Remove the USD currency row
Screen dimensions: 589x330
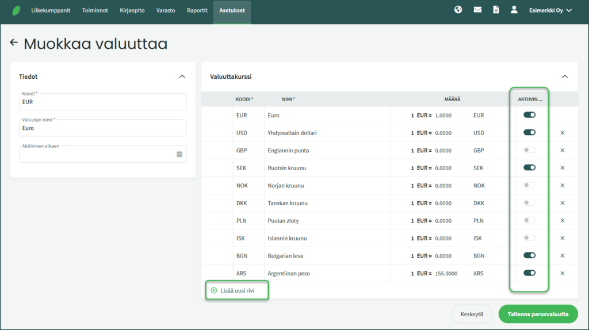[563, 133]
